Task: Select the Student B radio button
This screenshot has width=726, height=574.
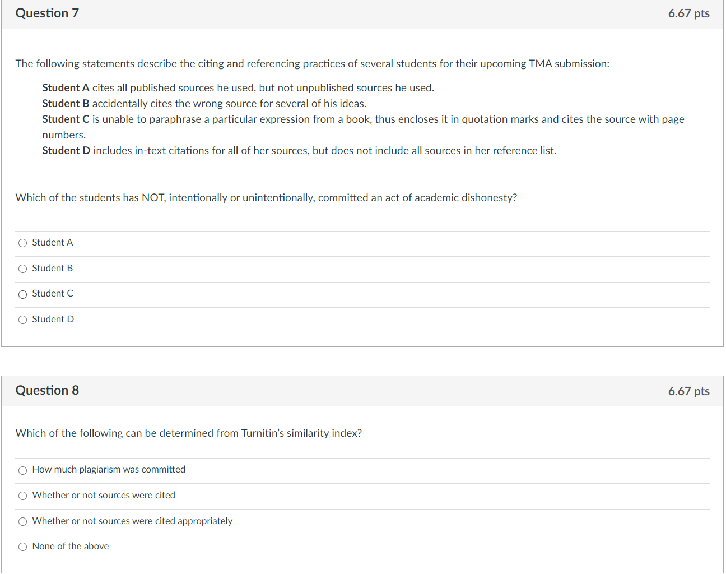Action: pos(22,269)
